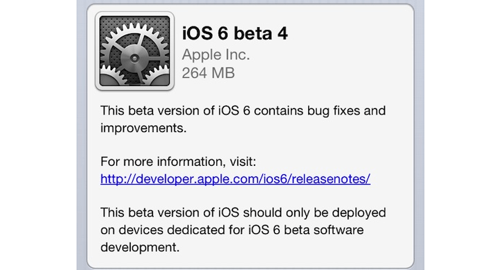Click the word "development."
Image resolution: width=494 pixels, height=270 pixels.
click(140, 247)
